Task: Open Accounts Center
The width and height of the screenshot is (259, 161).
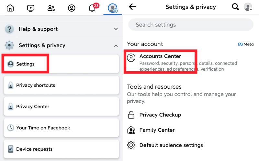Action: coord(191,62)
